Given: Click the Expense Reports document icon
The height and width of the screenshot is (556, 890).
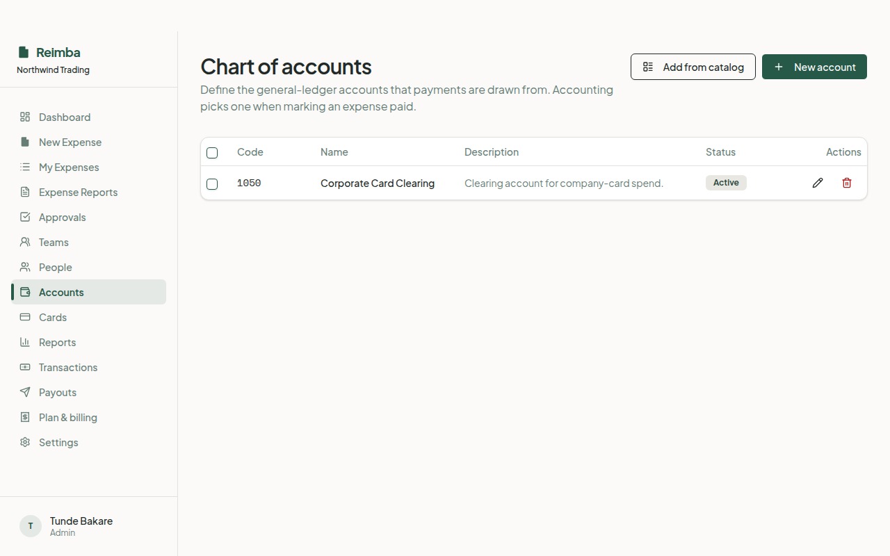Looking at the screenshot, I should [x=25, y=192].
